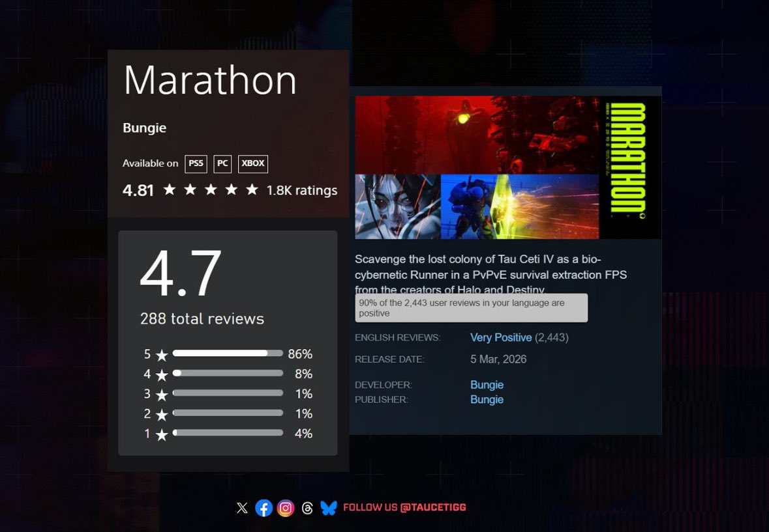769x532 pixels.
Task: Click the 3 star rating bar
Action: (x=228, y=393)
